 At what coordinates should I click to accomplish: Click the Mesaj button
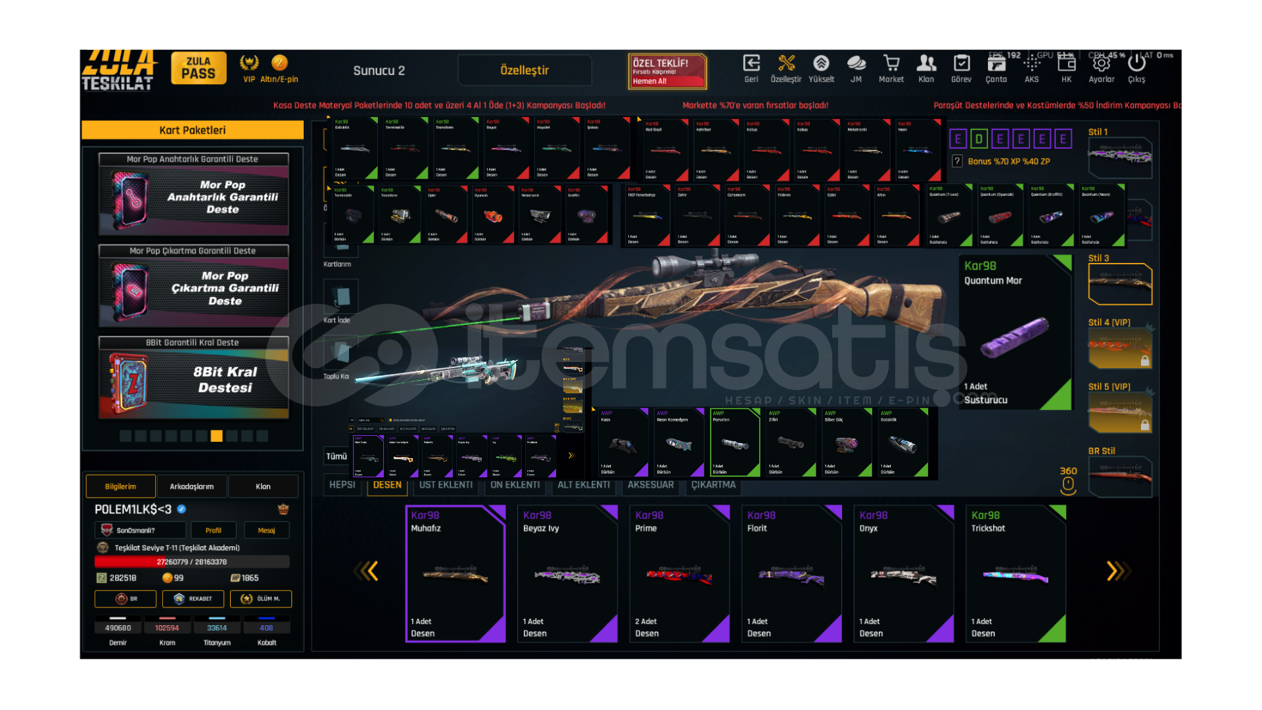(x=267, y=530)
